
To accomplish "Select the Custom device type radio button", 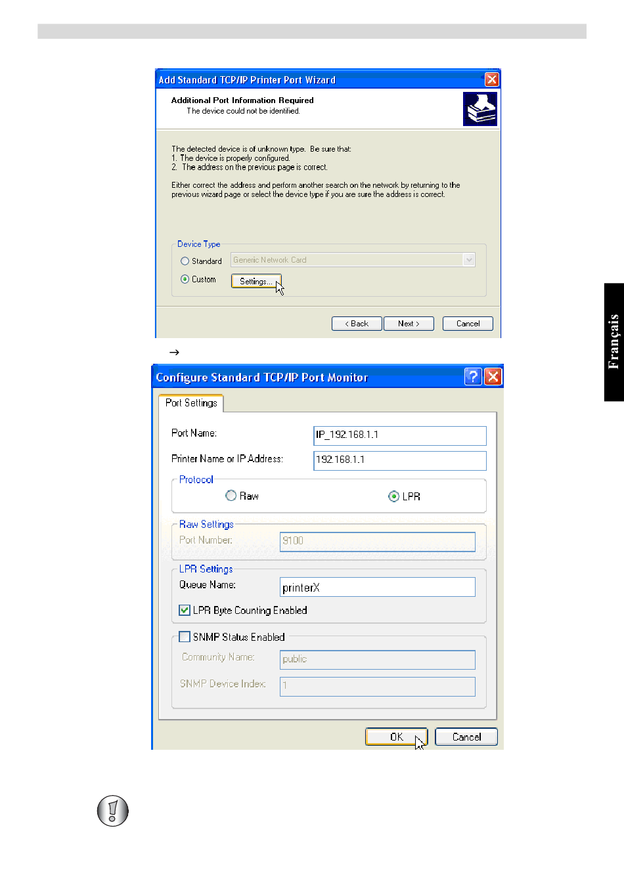I will (x=185, y=279).
